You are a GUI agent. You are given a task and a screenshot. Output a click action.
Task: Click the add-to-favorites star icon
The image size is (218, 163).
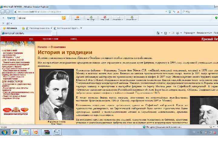(x=23, y=28)
